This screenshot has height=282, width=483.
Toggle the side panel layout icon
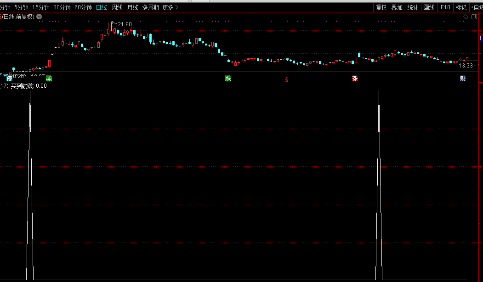(474, 17)
